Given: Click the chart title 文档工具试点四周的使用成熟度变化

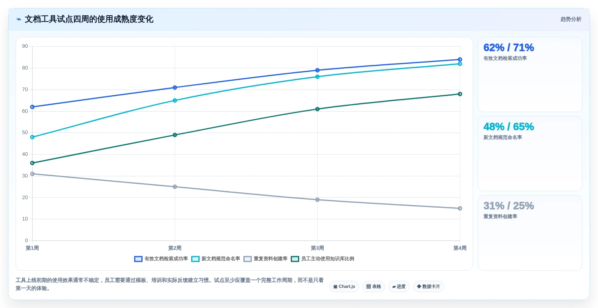Looking at the screenshot, I should tap(89, 19).
